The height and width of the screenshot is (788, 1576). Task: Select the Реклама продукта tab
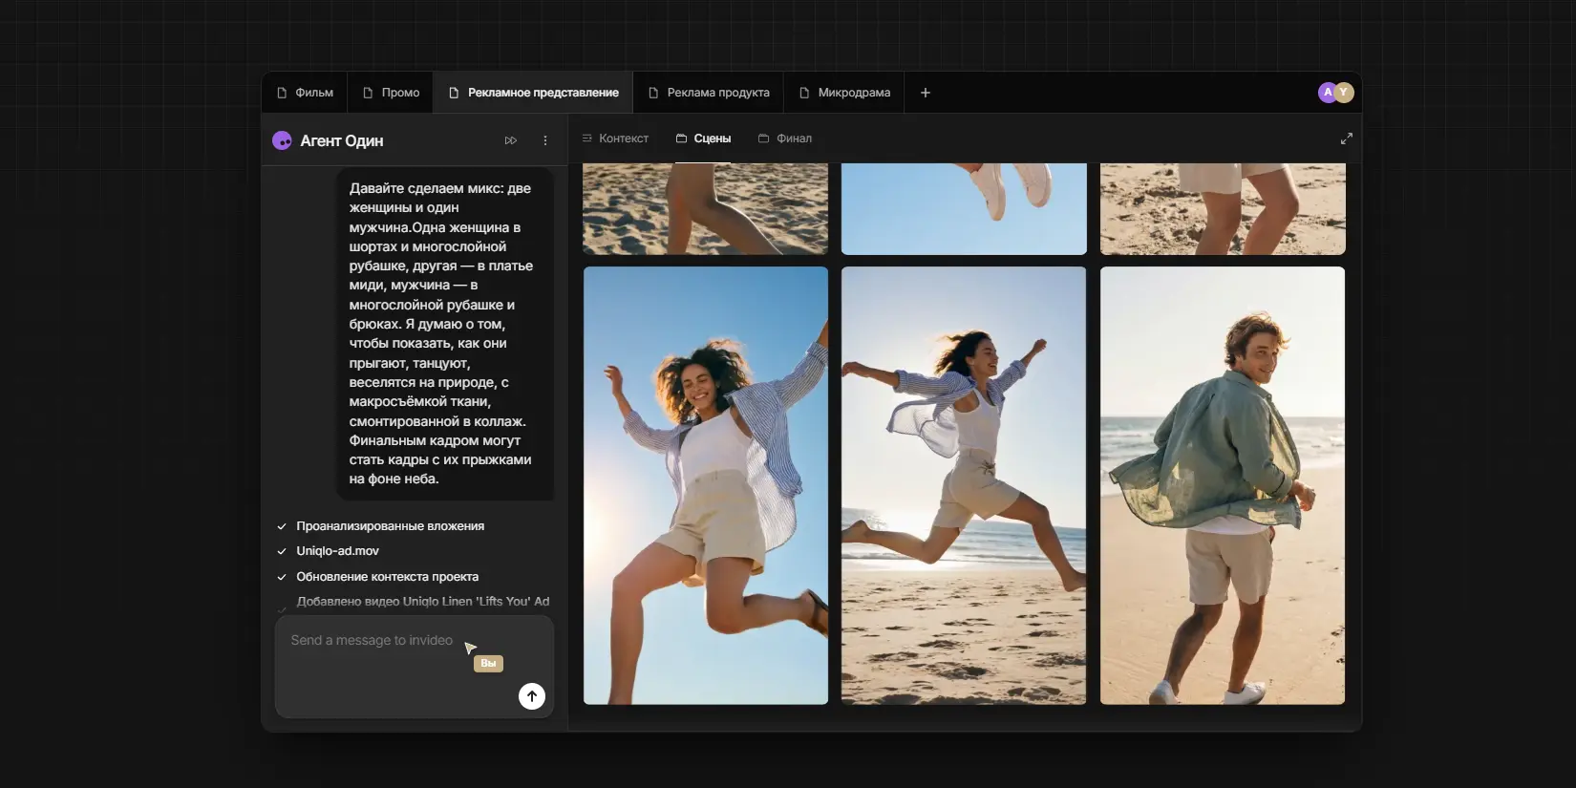click(x=709, y=93)
